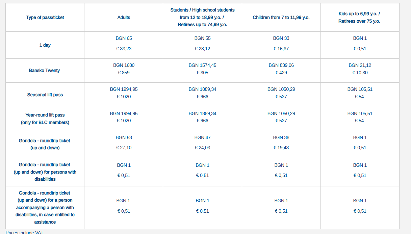Click the BGN 1574,45 students price cell
Image resolution: width=411 pixels, height=234 pixels.
[x=202, y=65]
